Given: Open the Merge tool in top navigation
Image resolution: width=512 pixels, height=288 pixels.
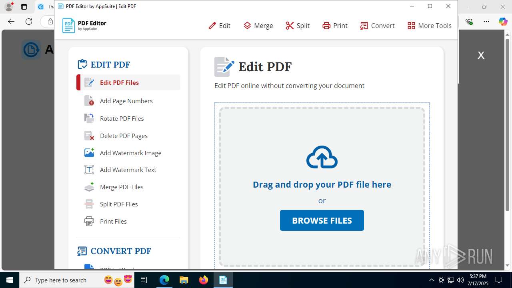Looking at the screenshot, I should tap(258, 26).
